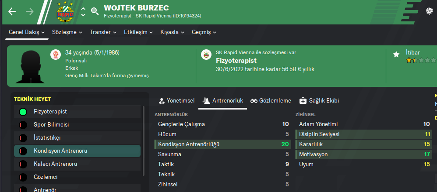Click the small Rapid Vienna contract badge

[x=205, y=54]
